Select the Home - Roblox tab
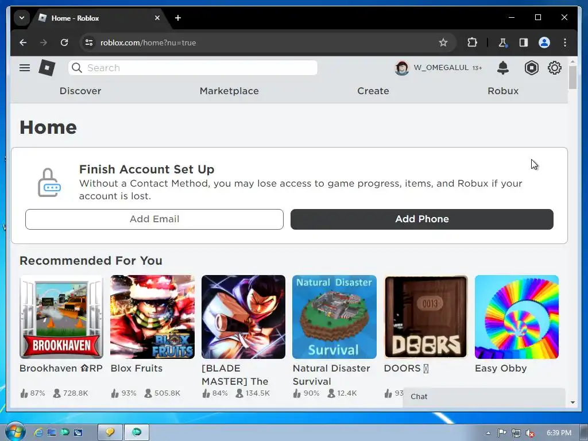Image resolution: width=588 pixels, height=441 pixels. [99, 18]
